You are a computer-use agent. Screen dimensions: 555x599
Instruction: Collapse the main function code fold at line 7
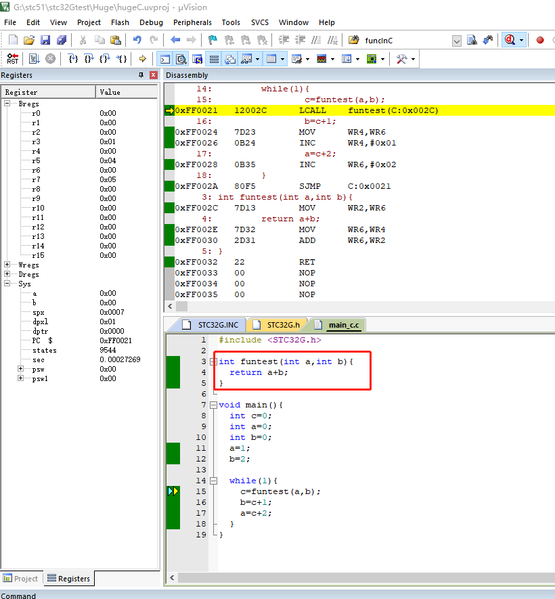pos(213,405)
